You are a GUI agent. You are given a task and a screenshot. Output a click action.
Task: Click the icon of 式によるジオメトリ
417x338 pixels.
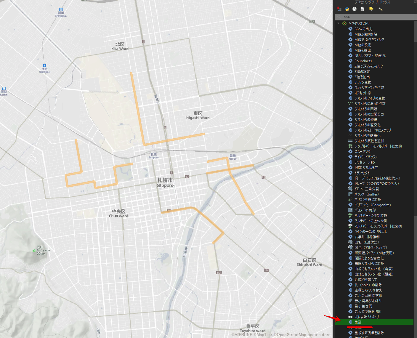(x=350, y=317)
